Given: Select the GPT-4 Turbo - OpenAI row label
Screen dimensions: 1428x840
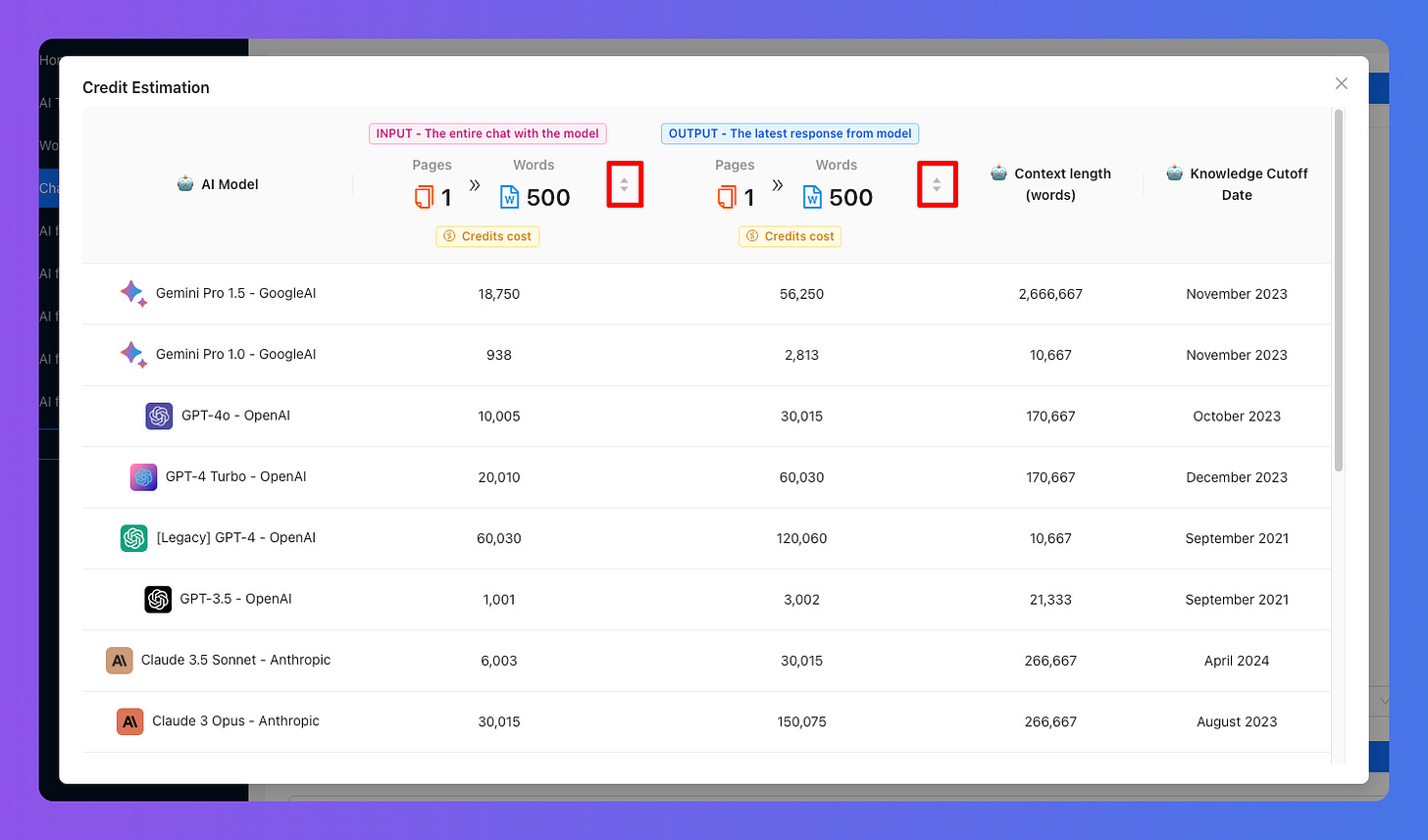Looking at the screenshot, I should 235,476.
